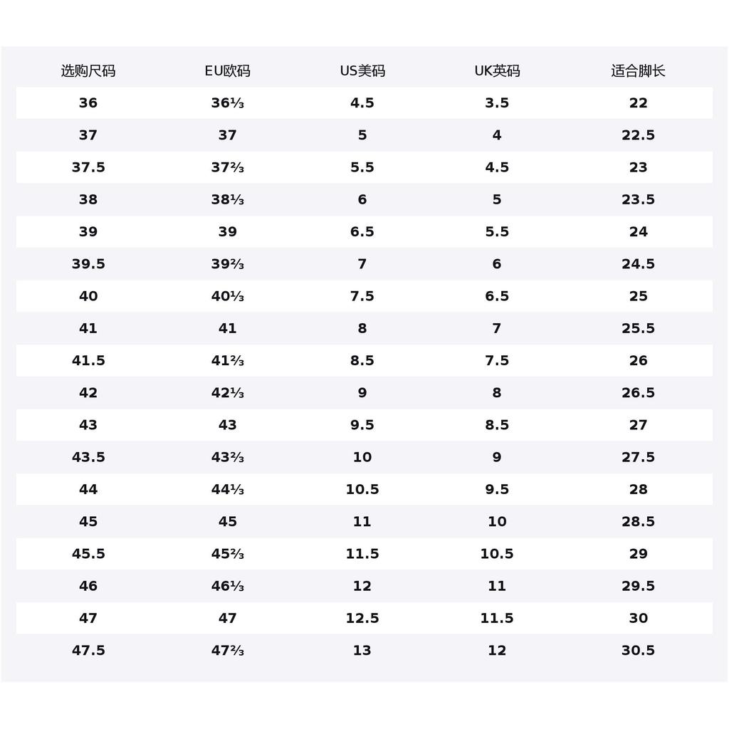Image resolution: width=729 pixels, height=729 pixels.
Task: Click EU size 46⅓ cell
Action: (227, 586)
